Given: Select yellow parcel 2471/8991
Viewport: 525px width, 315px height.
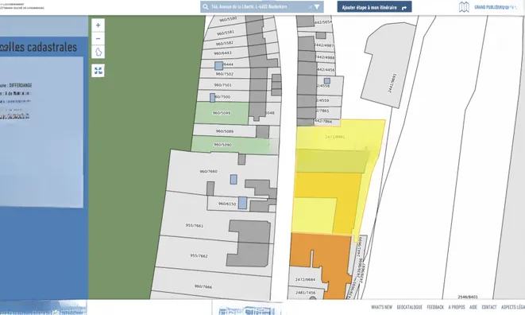Looking at the screenshot, I should click(335, 137).
